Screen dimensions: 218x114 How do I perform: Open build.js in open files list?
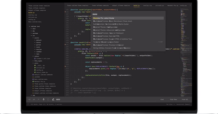click(x=31, y=13)
